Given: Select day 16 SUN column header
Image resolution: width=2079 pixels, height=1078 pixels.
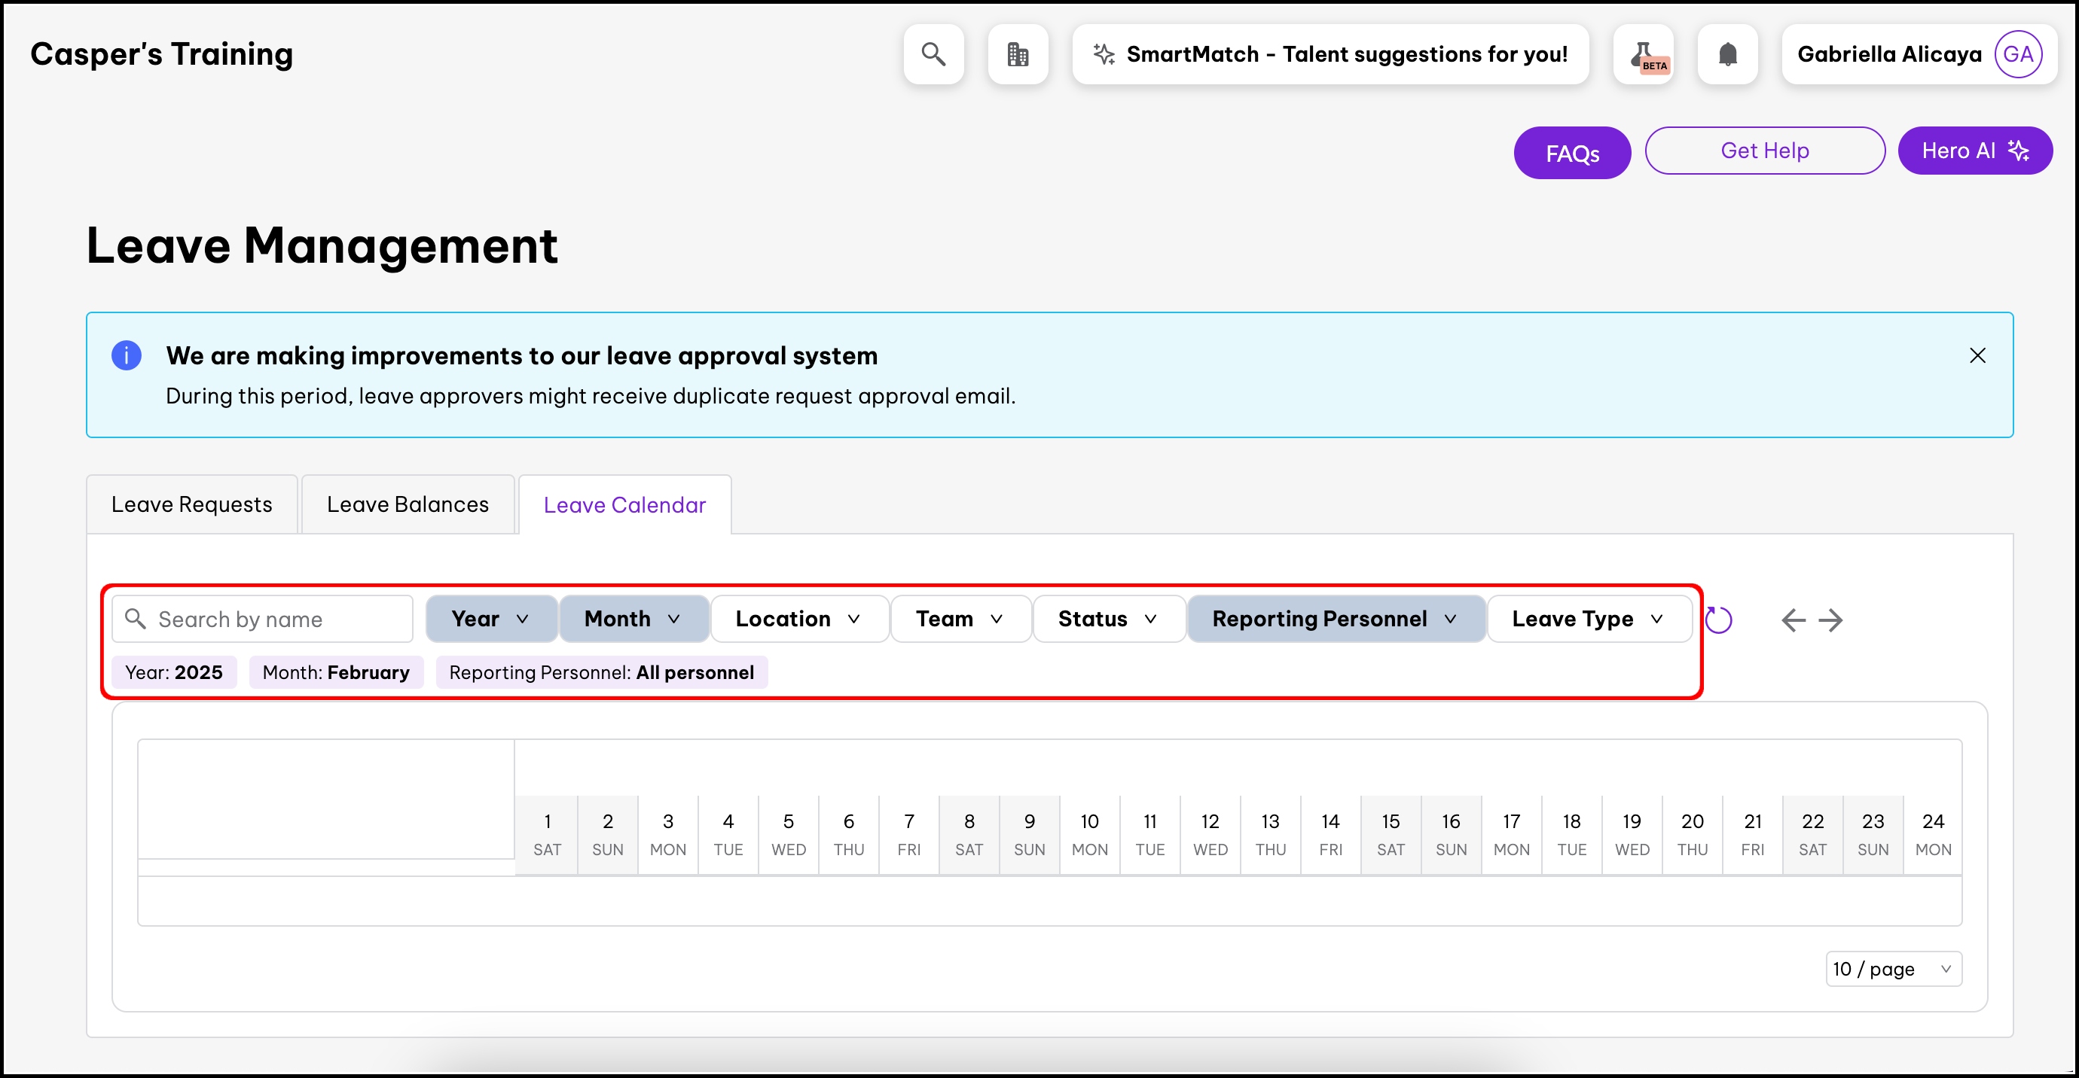Looking at the screenshot, I should 1451,836.
